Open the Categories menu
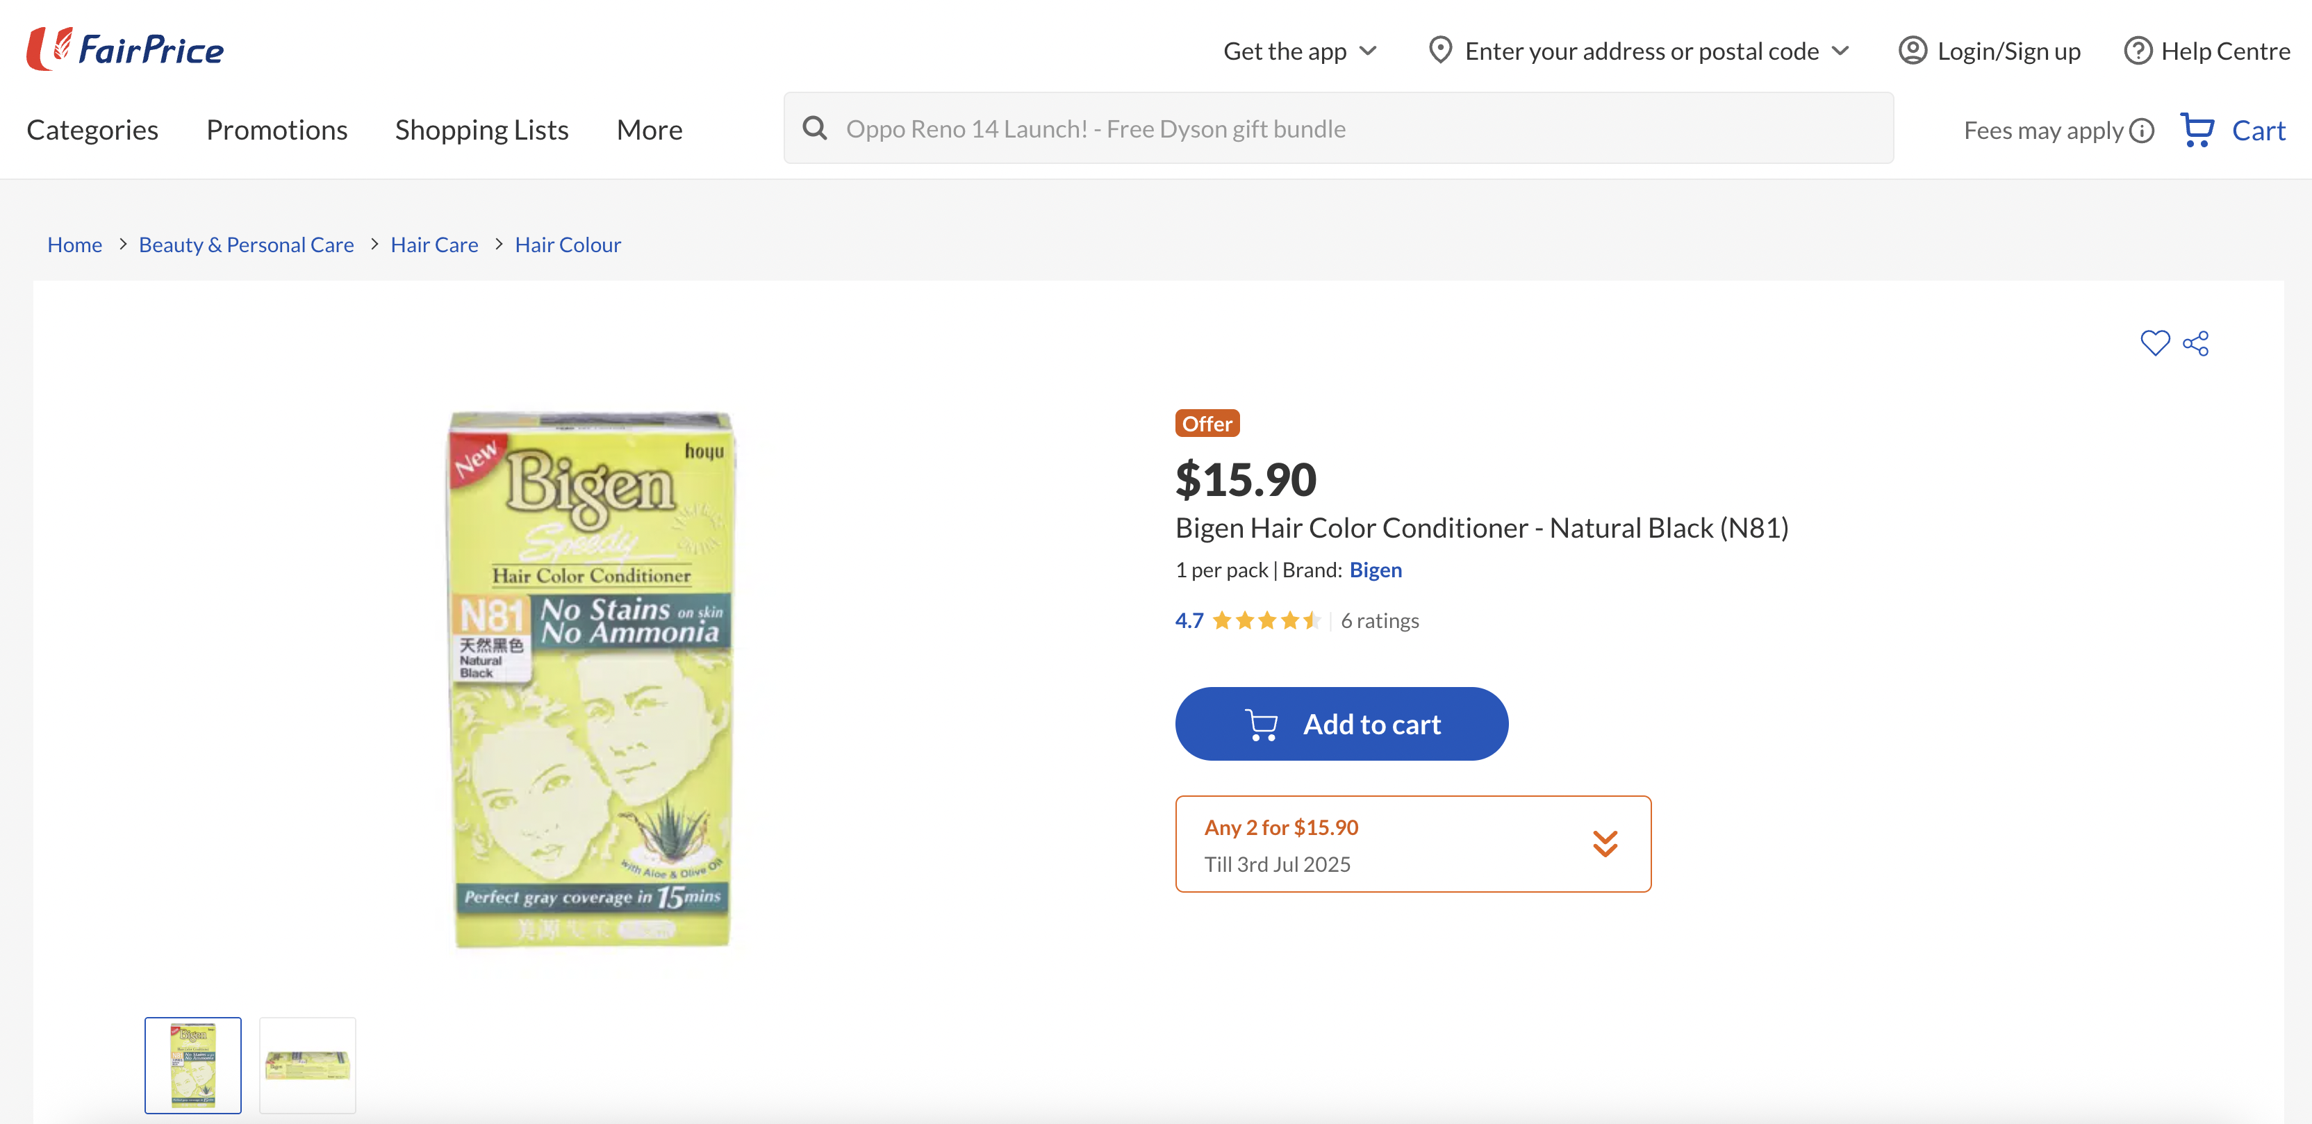Viewport: 2312px width, 1124px height. click(x=92, y=130)
